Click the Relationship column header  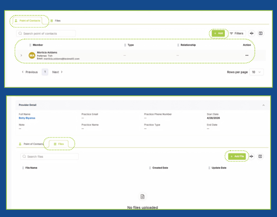pos(188,45)
